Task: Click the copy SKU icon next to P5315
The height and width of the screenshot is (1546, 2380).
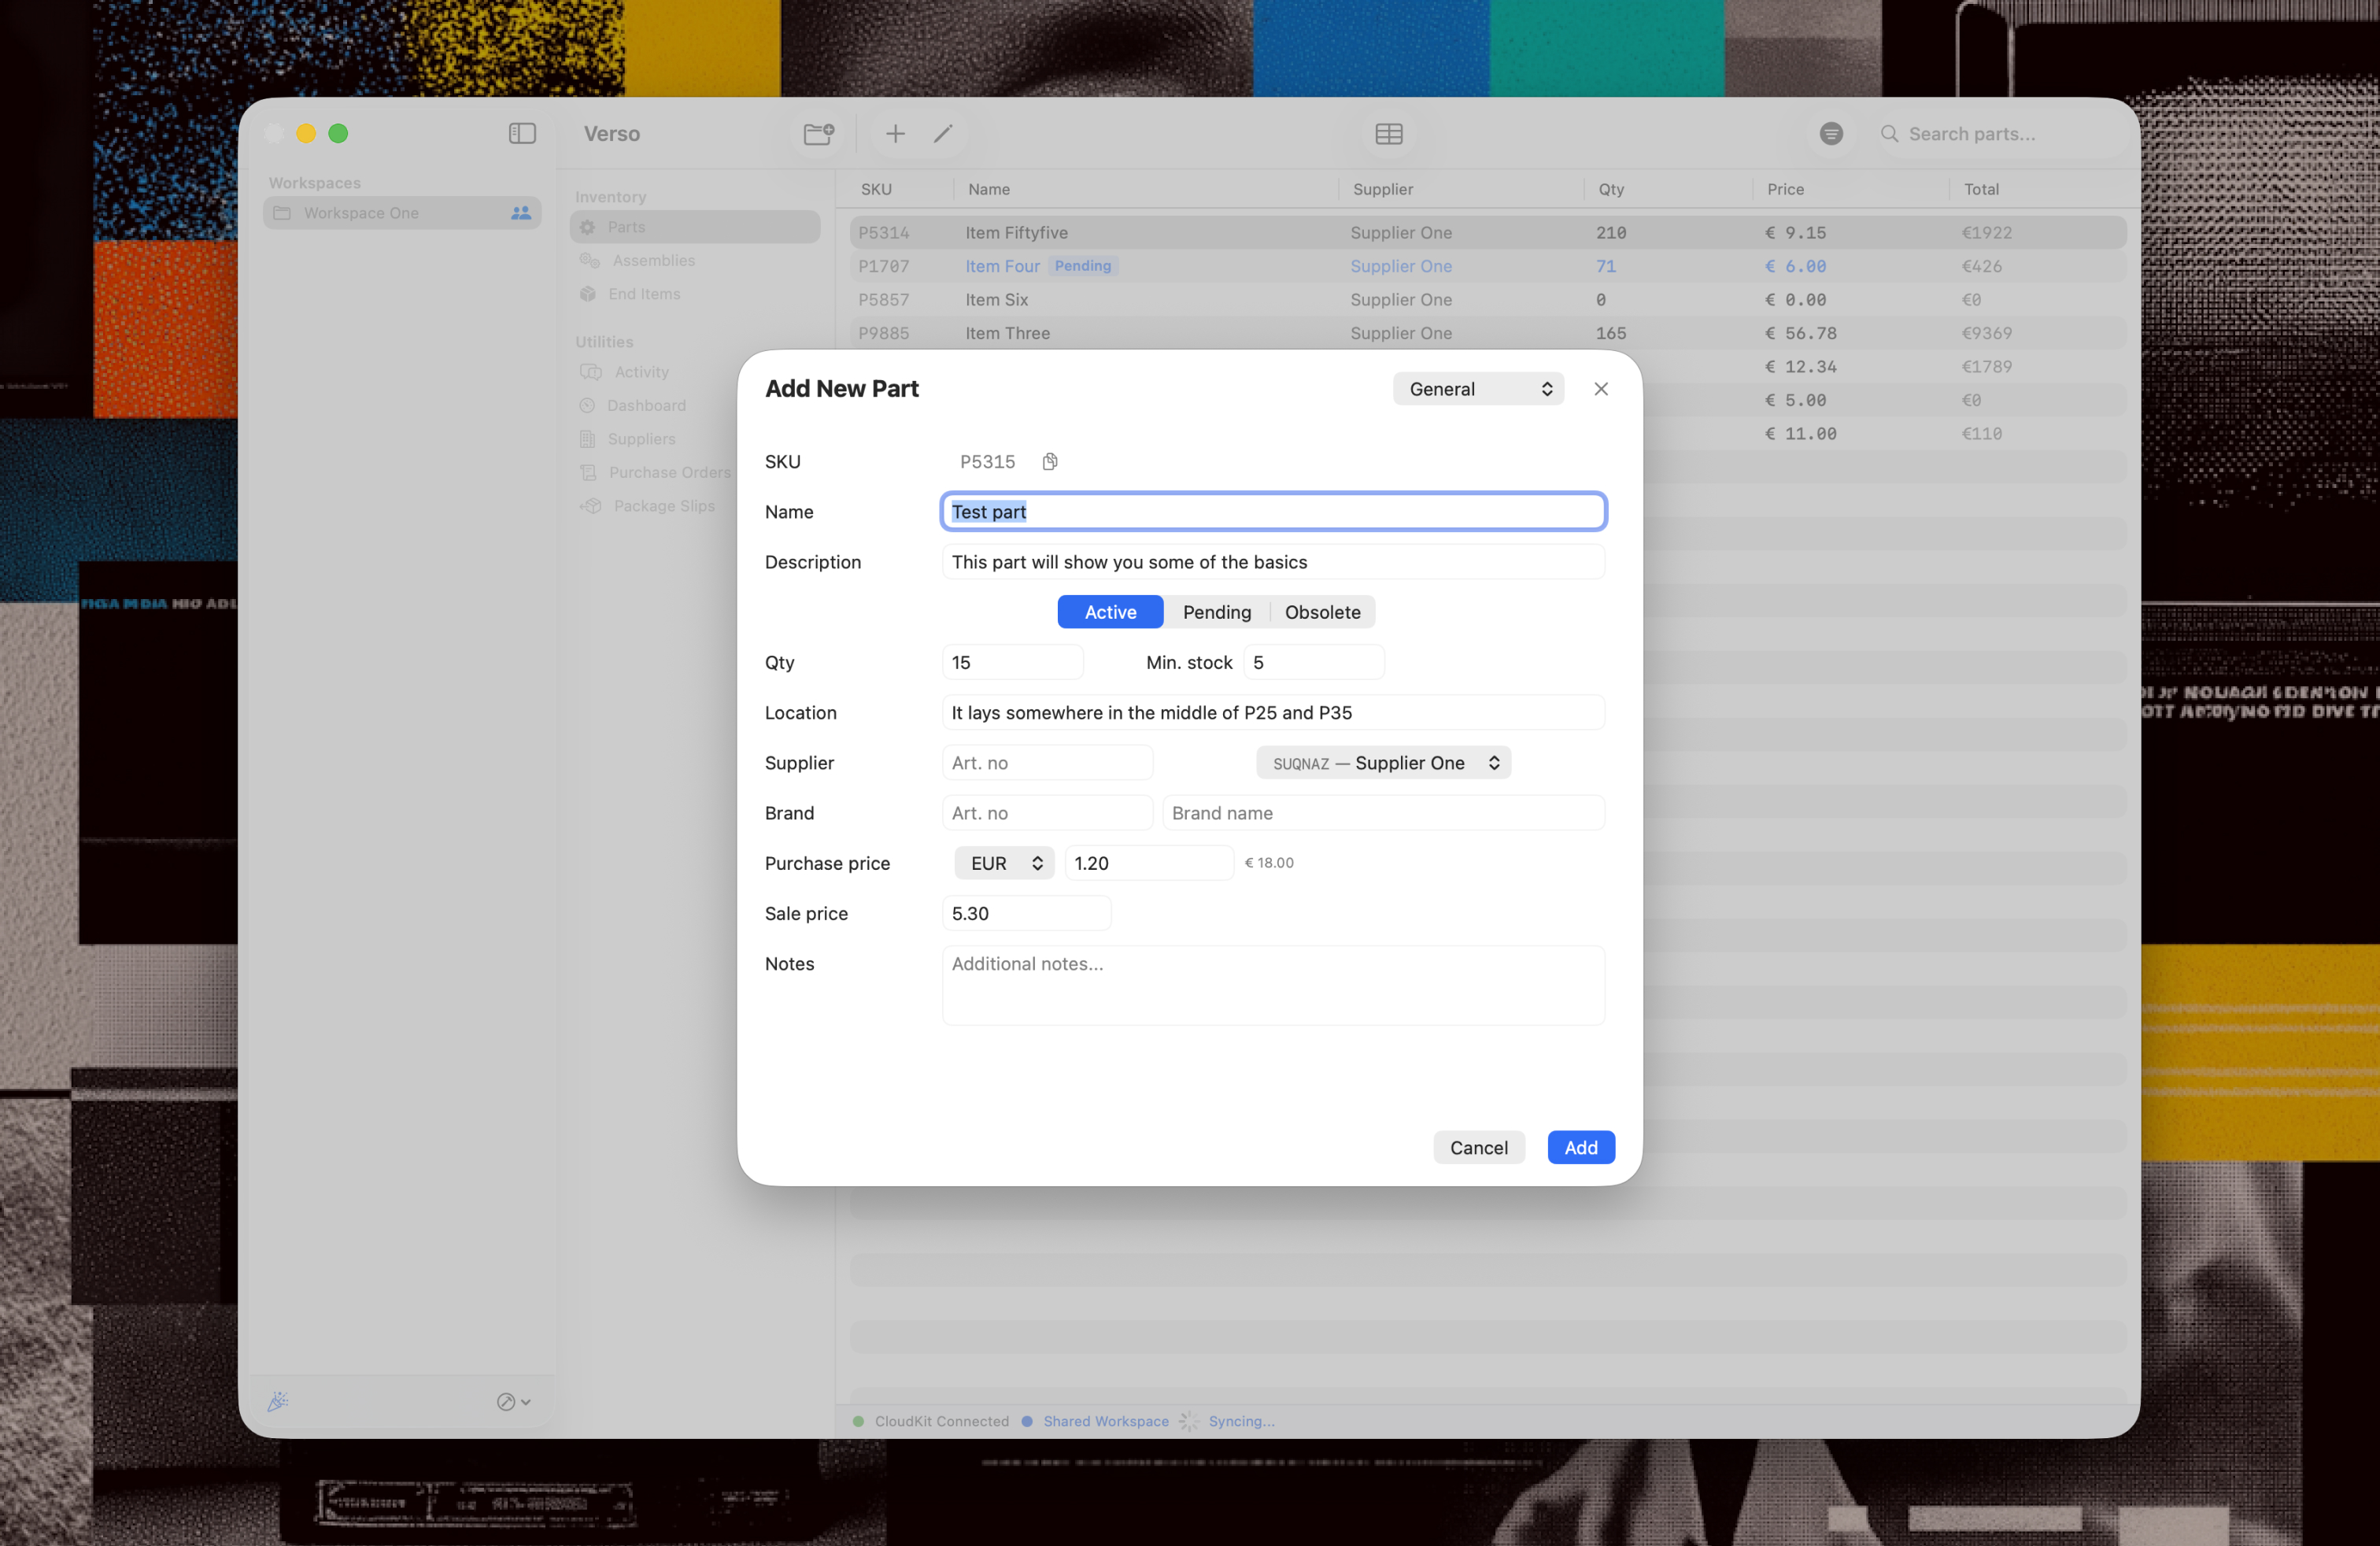Action: pos(1049,461)
